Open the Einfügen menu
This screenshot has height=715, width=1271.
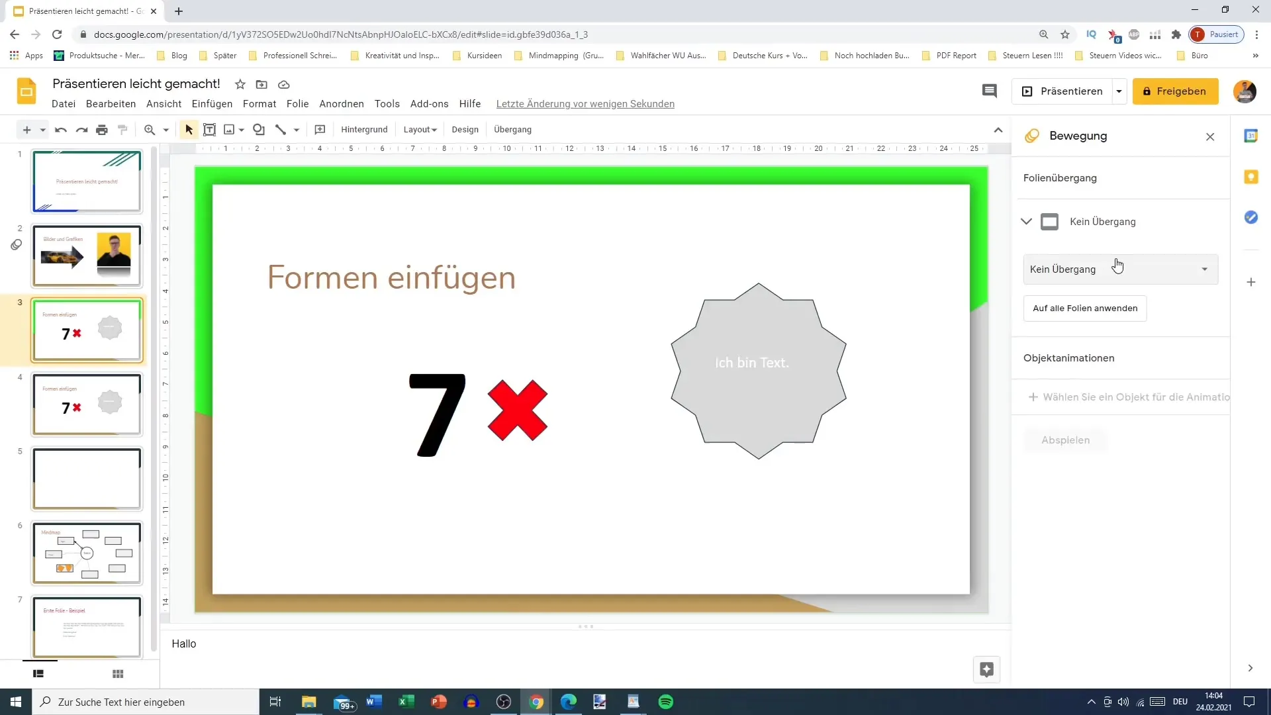[212, 104]
